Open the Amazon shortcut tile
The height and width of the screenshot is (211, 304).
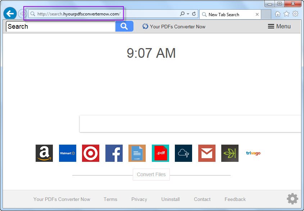coord(44,153)
